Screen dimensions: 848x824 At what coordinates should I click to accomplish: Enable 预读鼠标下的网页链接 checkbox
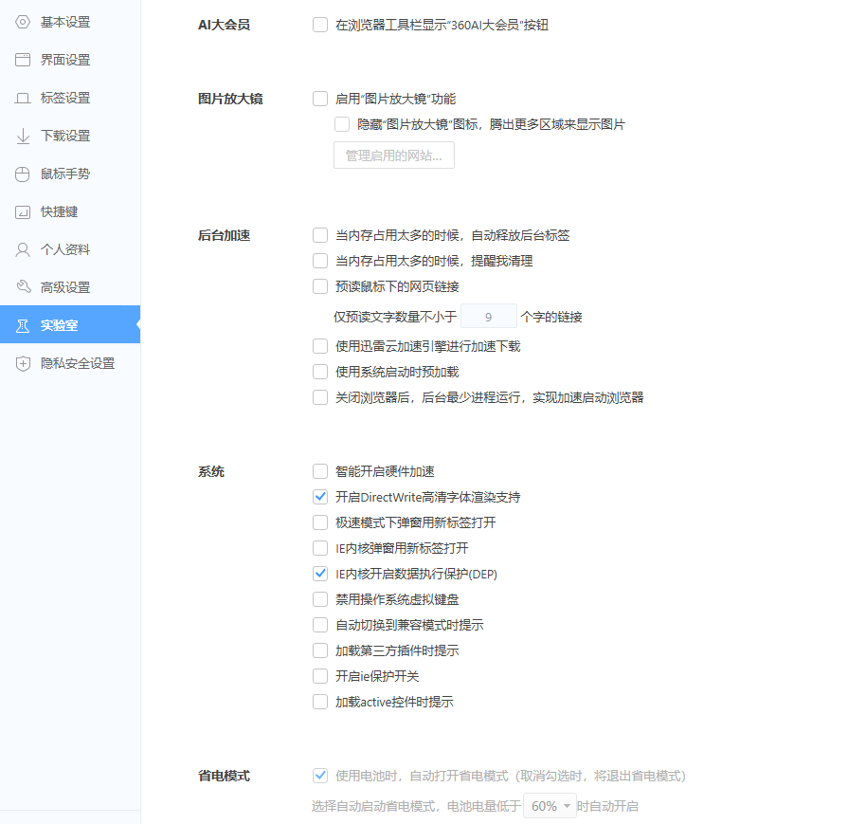coord(320,286)
